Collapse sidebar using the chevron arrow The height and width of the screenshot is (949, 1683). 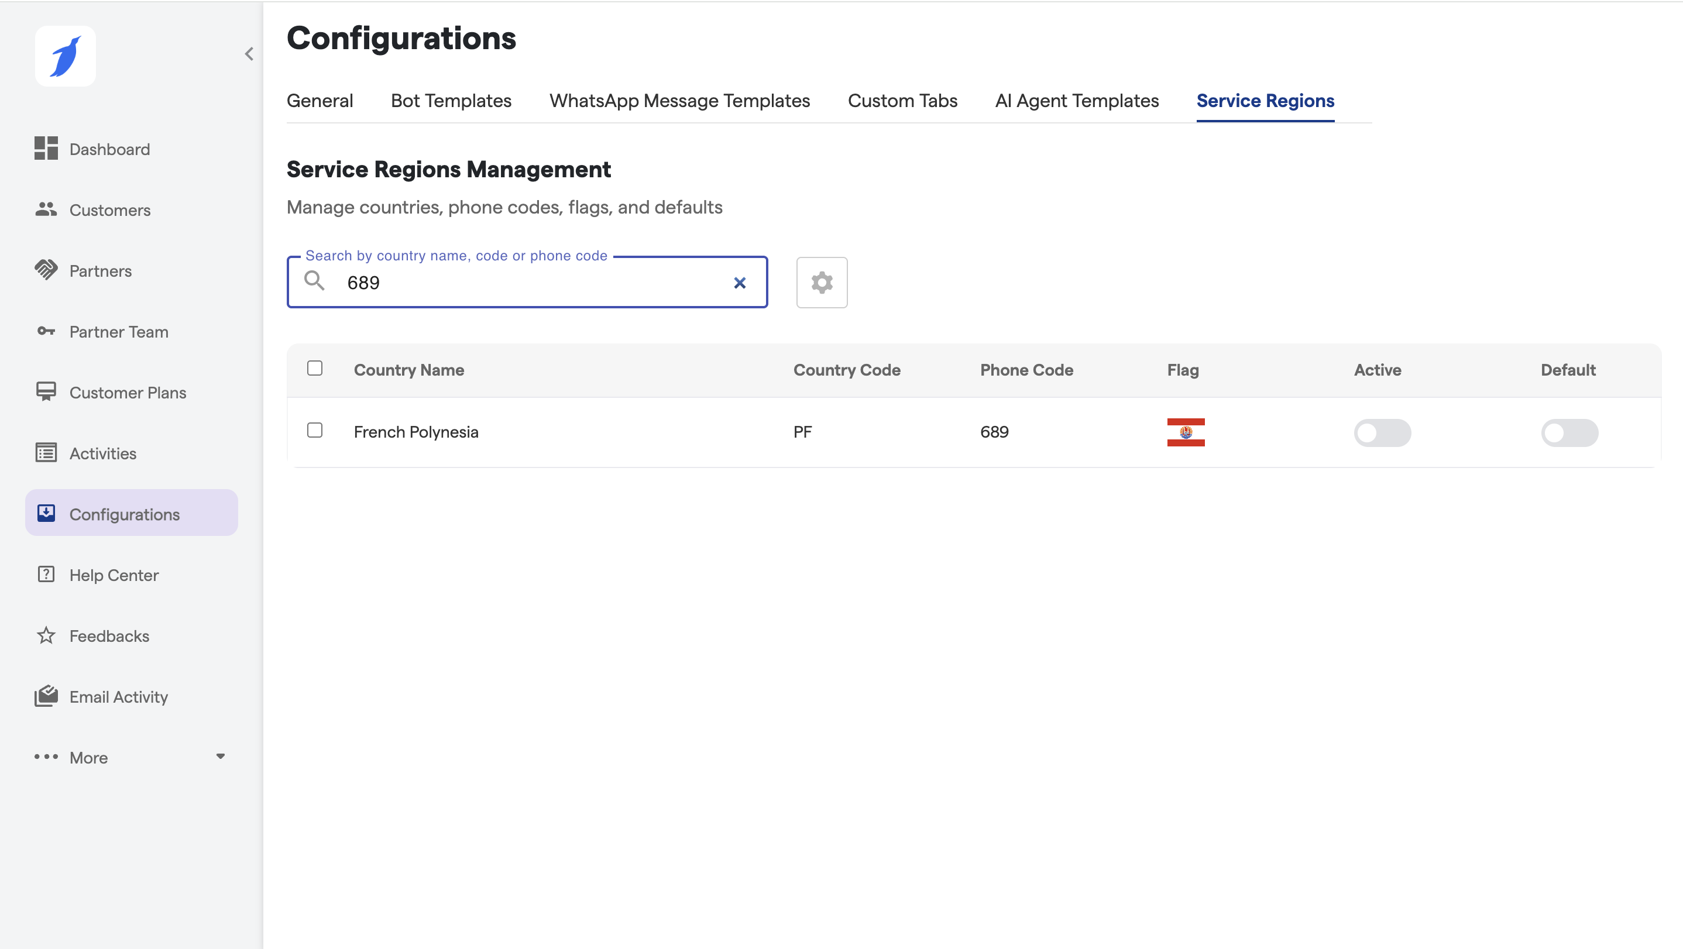click(x=249, y=54)
